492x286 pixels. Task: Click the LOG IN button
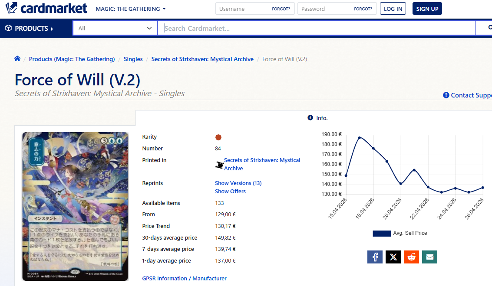pyautogui.click(x=393, y=9)
